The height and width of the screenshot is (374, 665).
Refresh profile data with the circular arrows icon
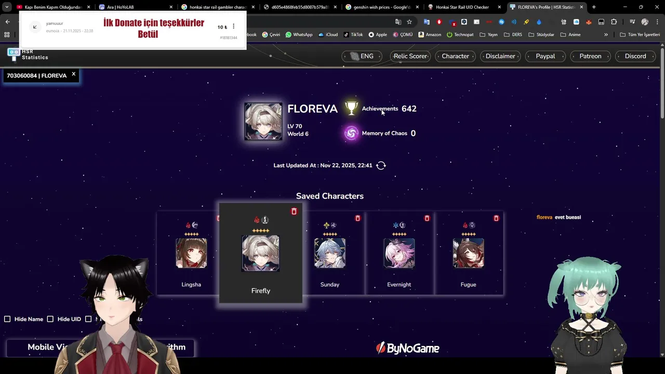pos(381,165)
